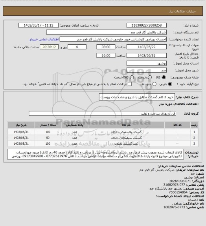Select the متوسط purchase type radio
The width and height of the screenshot is (206, 226).
click(154, 84)
